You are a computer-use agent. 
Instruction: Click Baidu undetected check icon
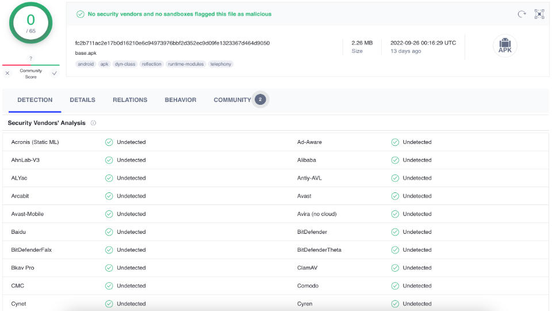click(109, 232)
